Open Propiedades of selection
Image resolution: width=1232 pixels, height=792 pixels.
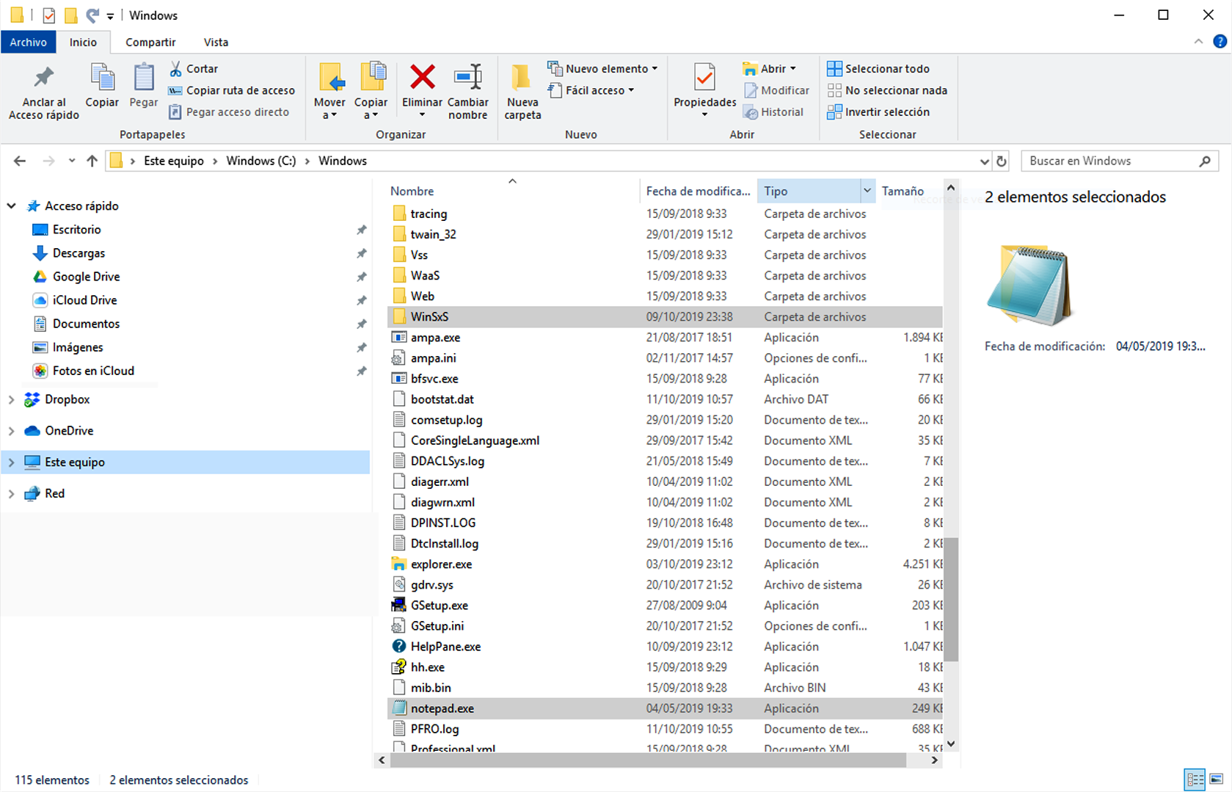click(704, 92)
